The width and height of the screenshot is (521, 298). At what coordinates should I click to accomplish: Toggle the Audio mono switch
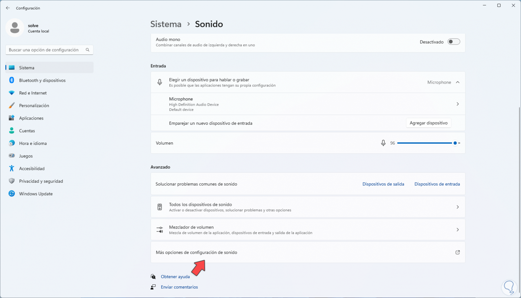tap(454, 42)
